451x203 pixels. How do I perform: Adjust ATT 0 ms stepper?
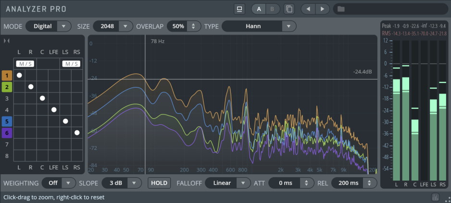[306, 183]
